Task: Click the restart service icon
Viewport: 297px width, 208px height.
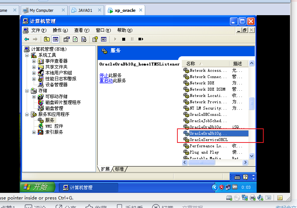Action: [x=141, y=39]
